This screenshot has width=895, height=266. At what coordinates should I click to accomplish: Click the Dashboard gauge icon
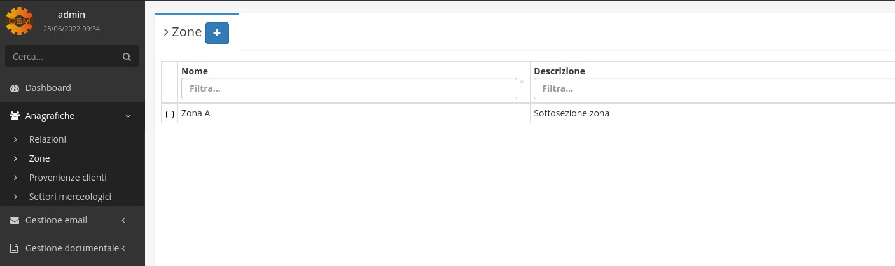pyautogui.click(x=15, y=88)
